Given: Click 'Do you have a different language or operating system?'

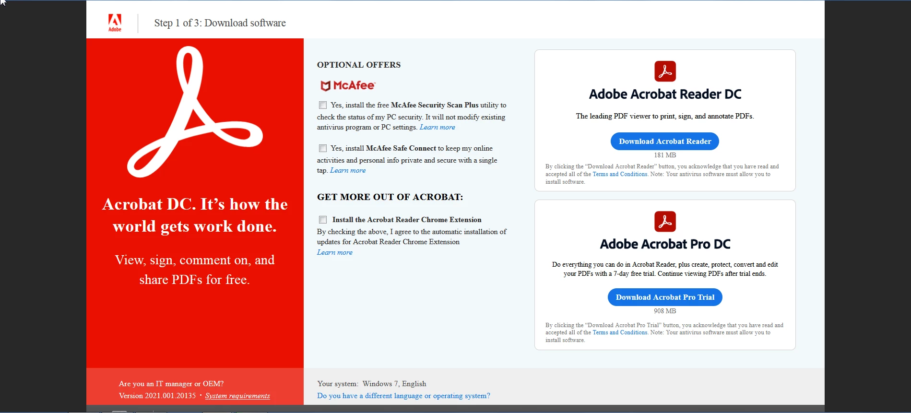Looking at the screenshot, I should (x=403, y=396).
